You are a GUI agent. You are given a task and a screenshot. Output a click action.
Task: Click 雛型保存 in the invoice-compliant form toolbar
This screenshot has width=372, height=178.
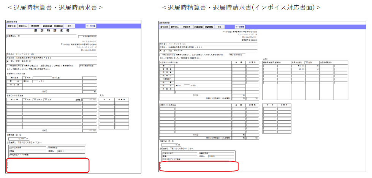[x=164, y=27]
